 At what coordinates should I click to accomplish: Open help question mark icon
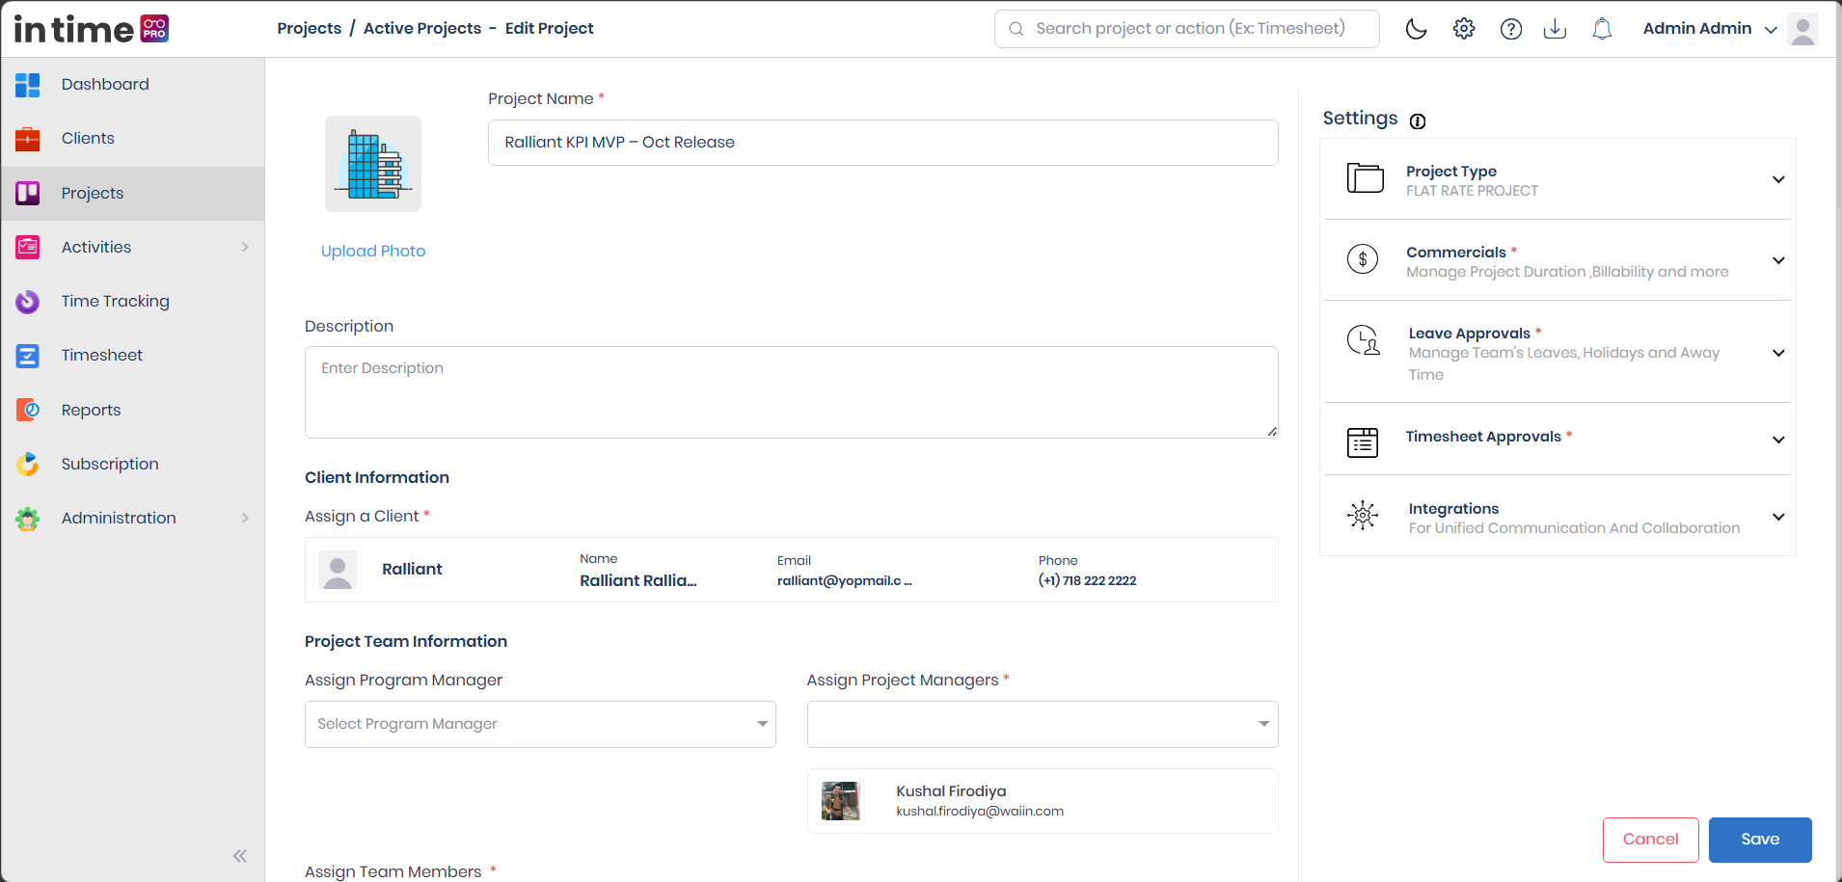click(1511, 29)
